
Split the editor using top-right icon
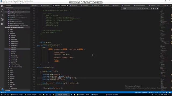pos(167,5)
